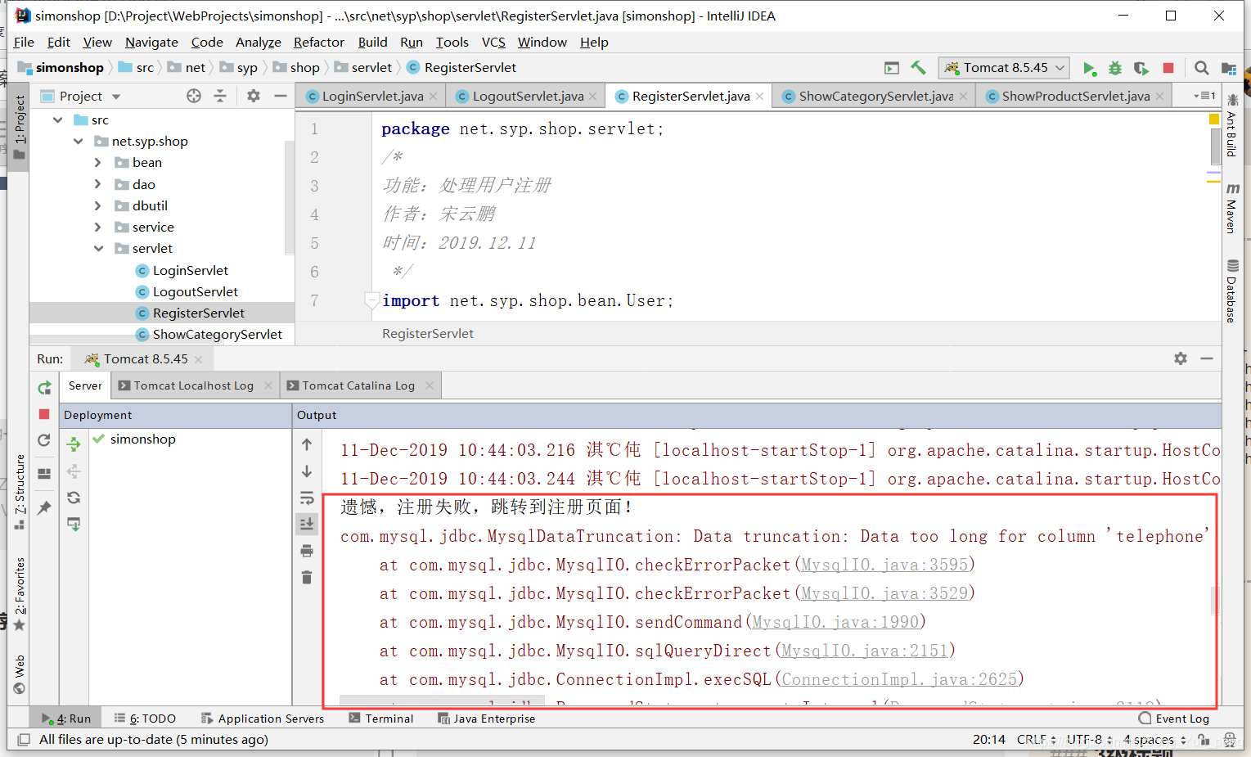
Task: Open Search Everywhere magnifier icon
Action: pos(1201,68)
